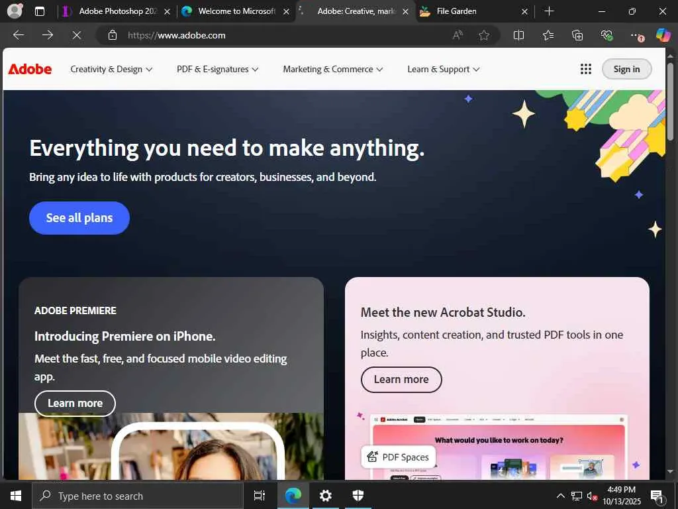Open the browser profile avatar
The height and width of the screenshot is (509, 678).
[x=15, y=11]
